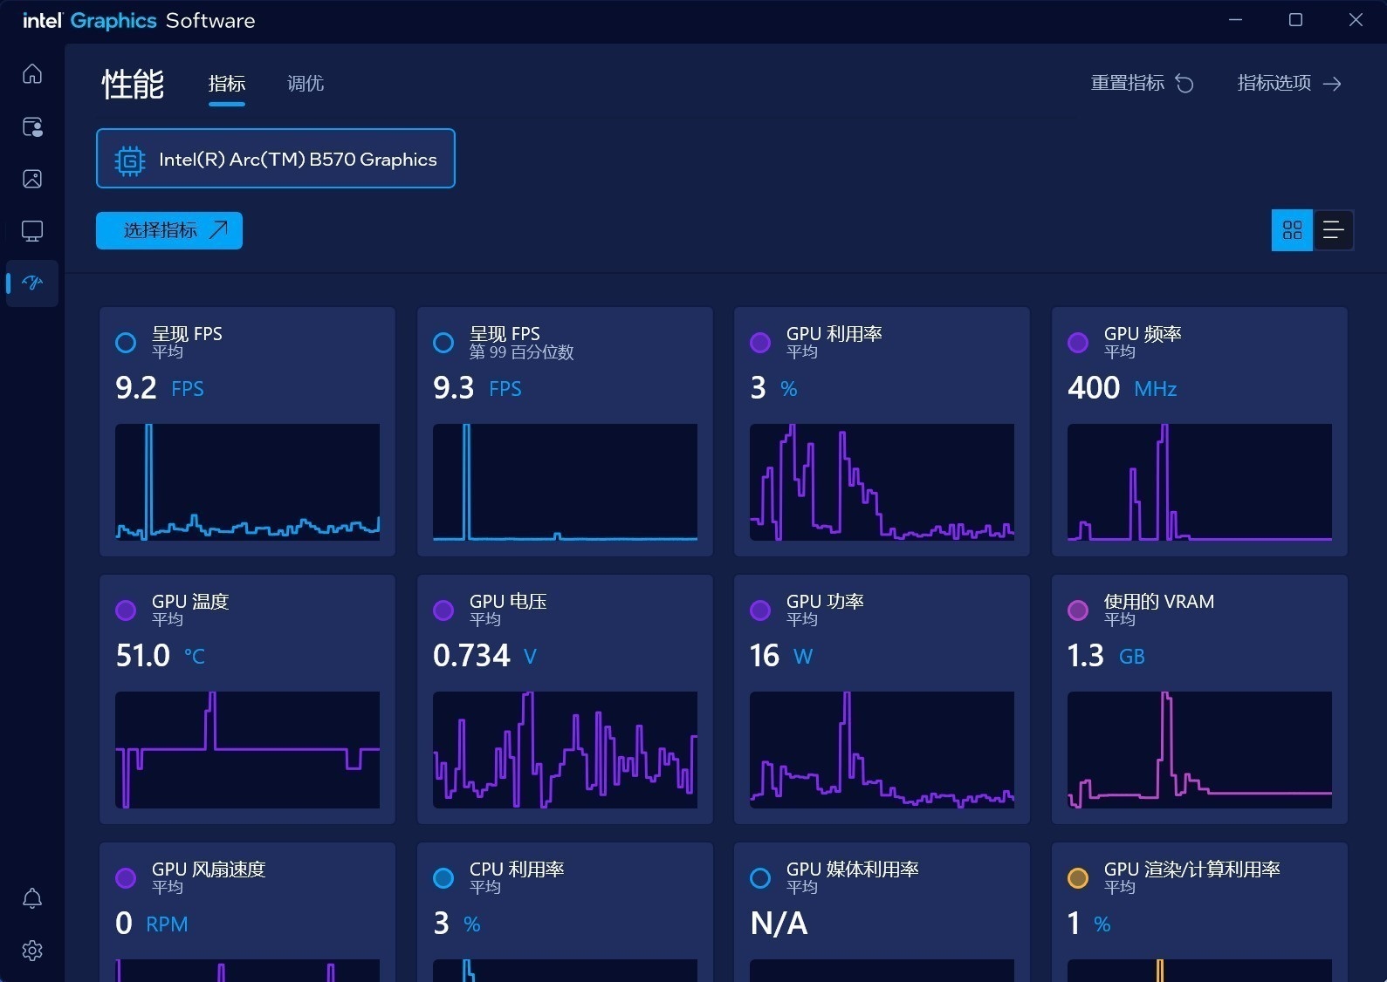Image resolution: width=1387 pixels, height=982 pixels.
Task: Open the Home page in sidebar
Action: pyautogui.click(x=32, y=74)
